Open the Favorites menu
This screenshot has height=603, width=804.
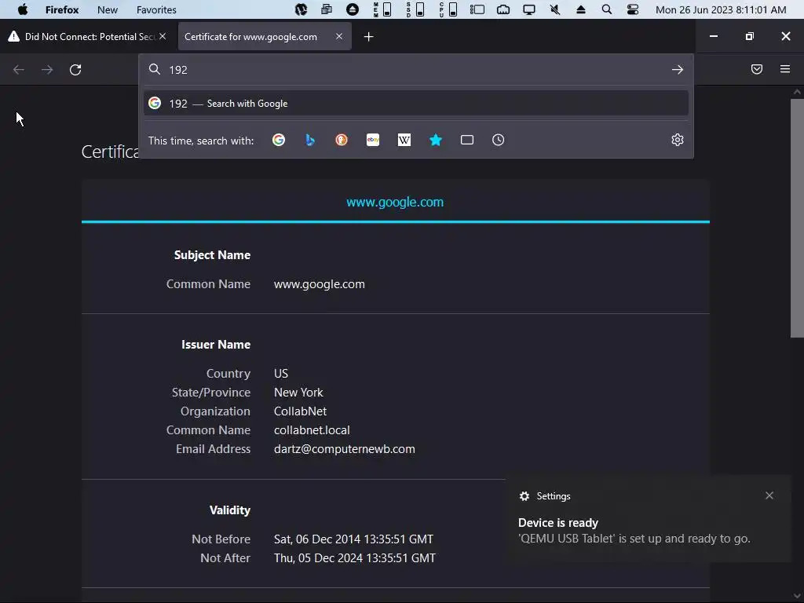pos(156,9)
